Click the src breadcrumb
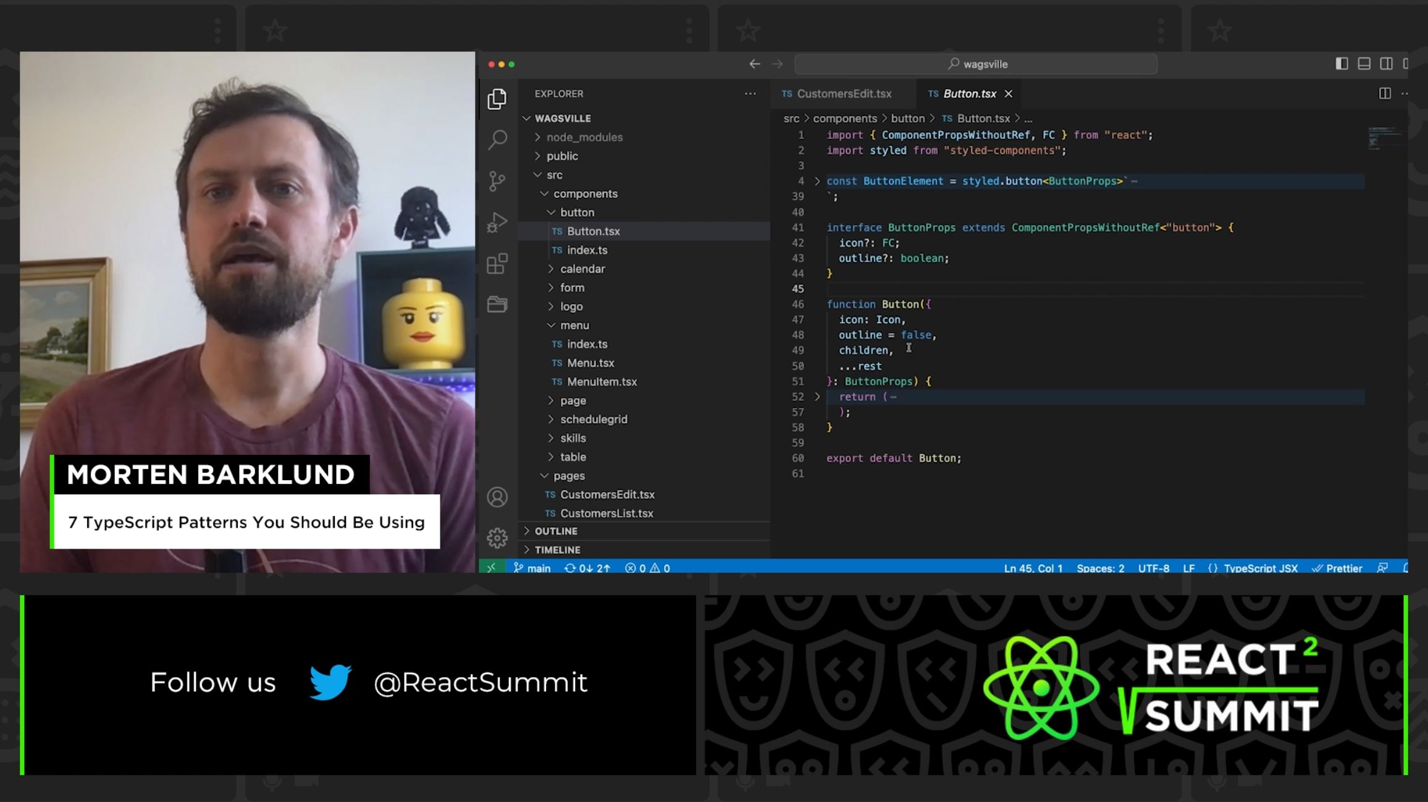This screenshot has height=802, width=1428. click(x=791, y=118)
